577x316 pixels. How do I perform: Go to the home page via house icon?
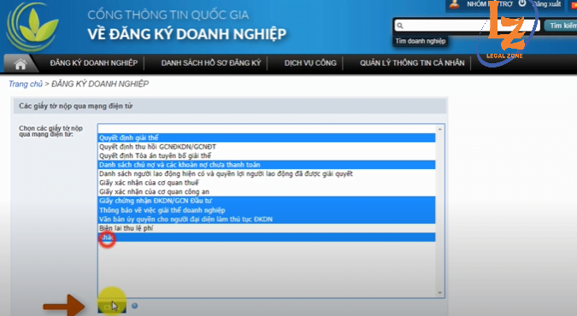click(x=21, y=64)
